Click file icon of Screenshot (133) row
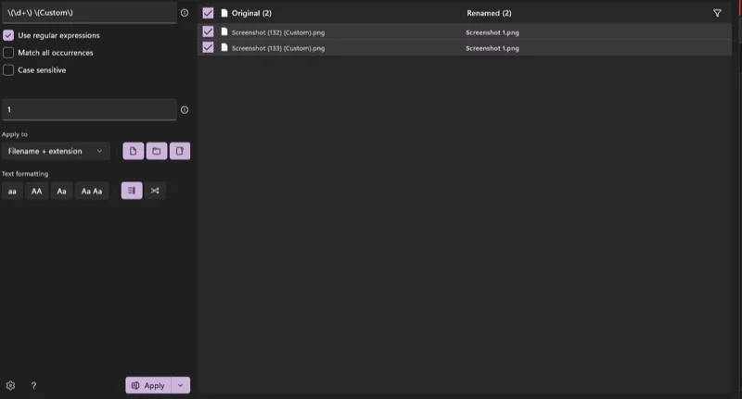This screenshot has width=742, height=399. pyautogui.click(x=224, y=47)
